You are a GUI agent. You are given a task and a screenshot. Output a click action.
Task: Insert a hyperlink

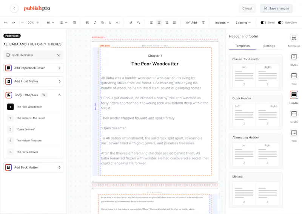pyautogui.click(x=118, y=23)
